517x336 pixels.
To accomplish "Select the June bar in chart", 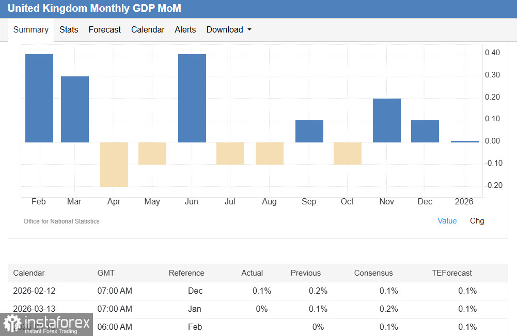I will coord(192,98).
